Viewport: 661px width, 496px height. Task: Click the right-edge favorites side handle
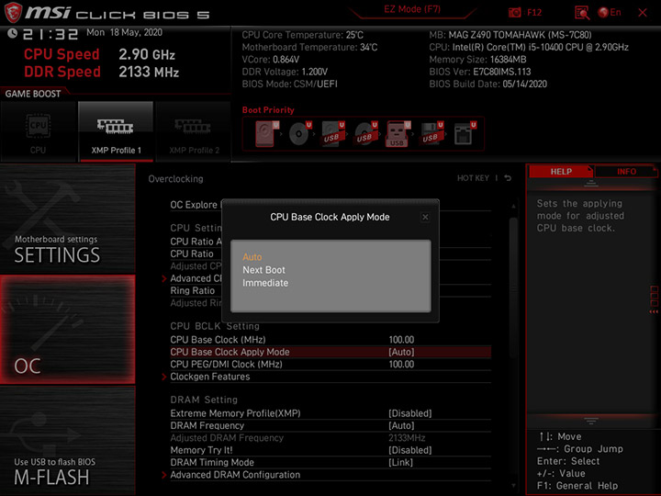pos(654,299)
